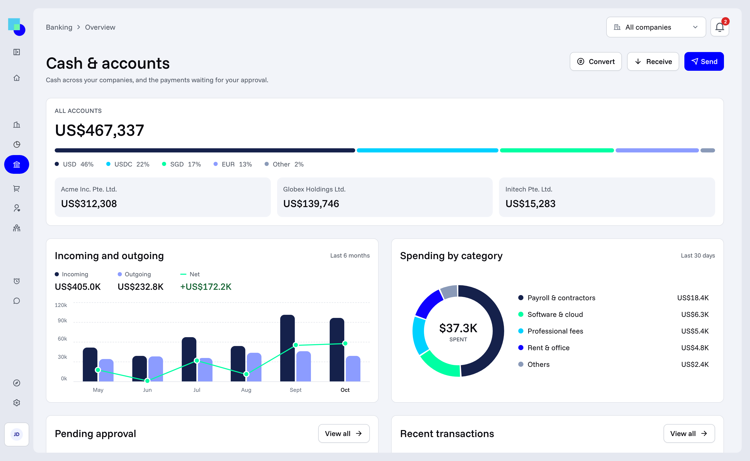Click the Send button

(704, 62)
